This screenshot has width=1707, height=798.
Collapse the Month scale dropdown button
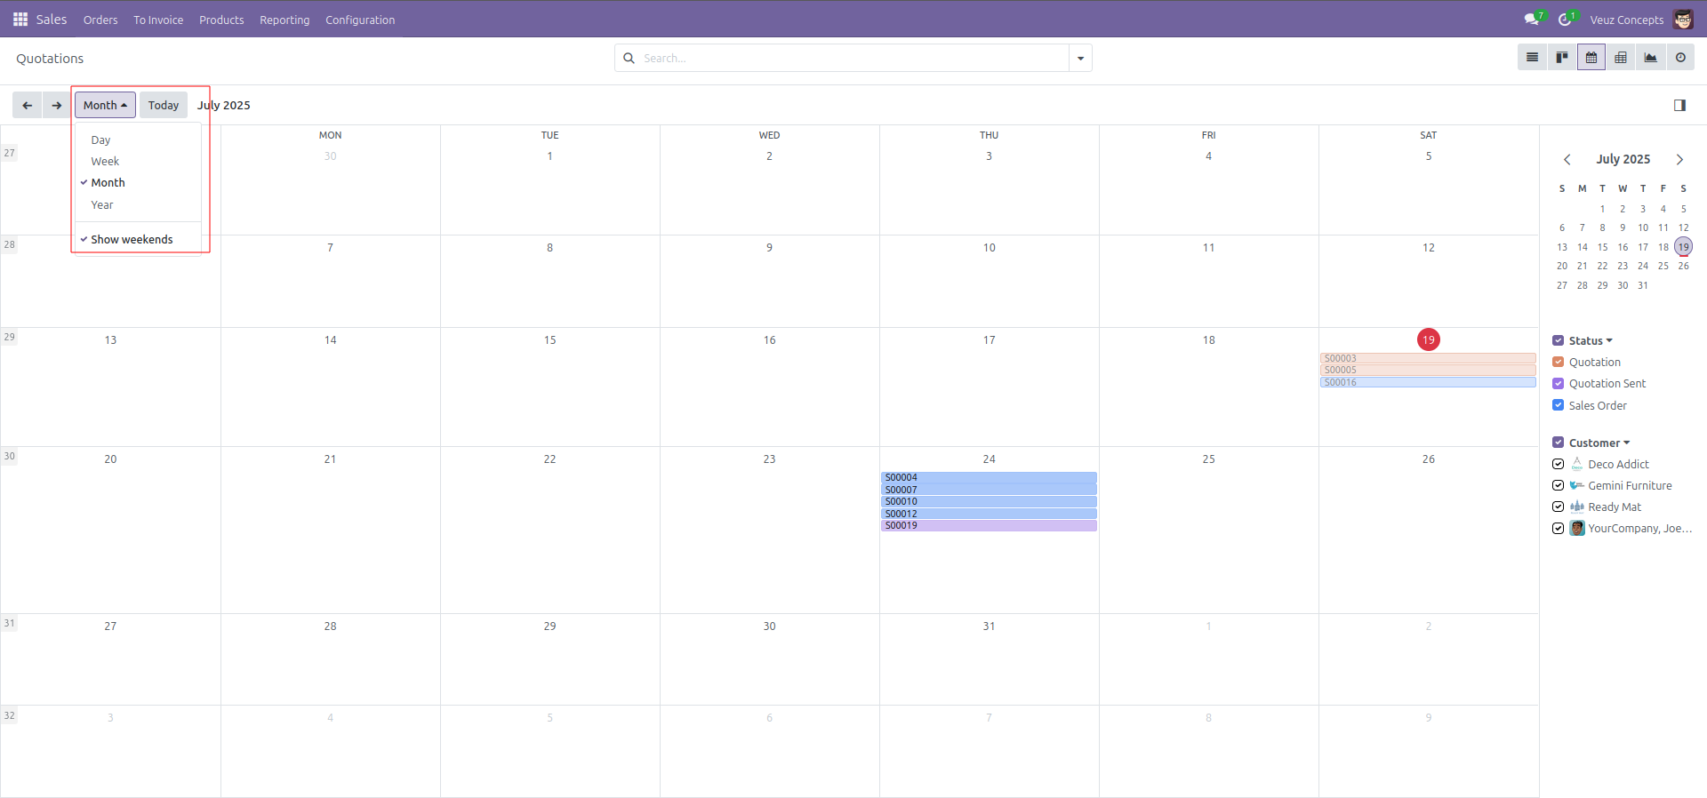[x=105, y=105]
